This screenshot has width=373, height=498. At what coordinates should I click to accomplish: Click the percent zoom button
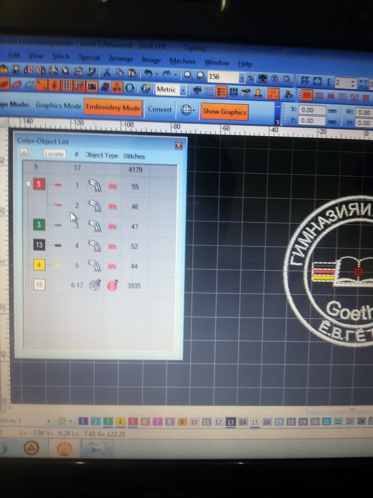click(x=251, y=78)
